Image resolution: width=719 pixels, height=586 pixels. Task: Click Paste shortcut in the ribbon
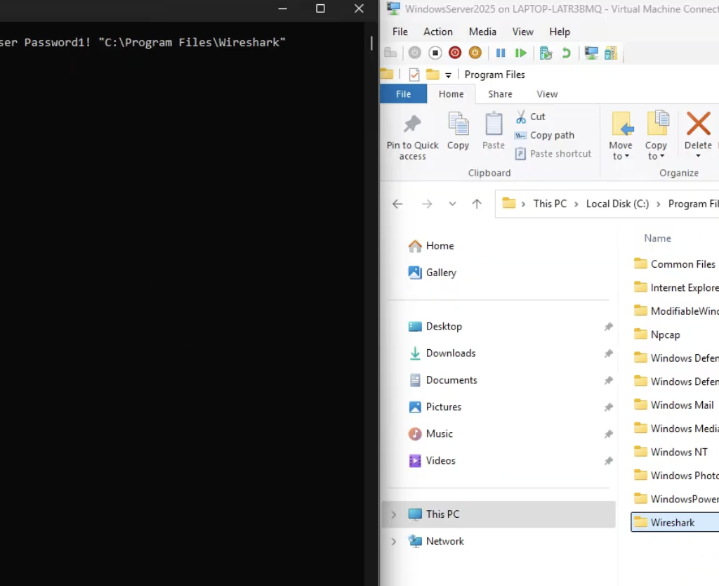(x=553, y=154)
